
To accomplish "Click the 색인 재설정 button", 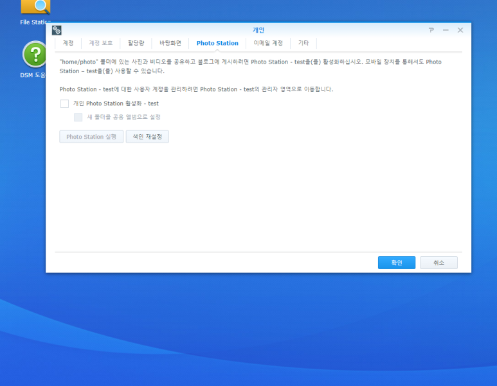I will (147, 137).
